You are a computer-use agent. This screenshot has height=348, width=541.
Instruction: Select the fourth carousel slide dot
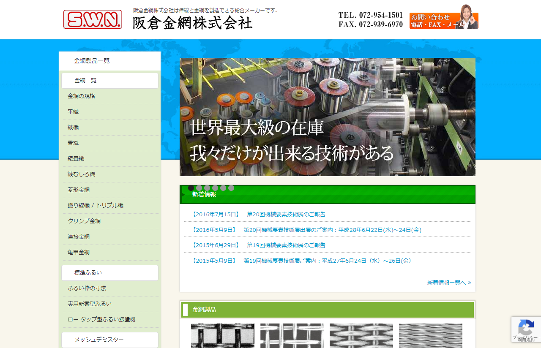point(215,188)
